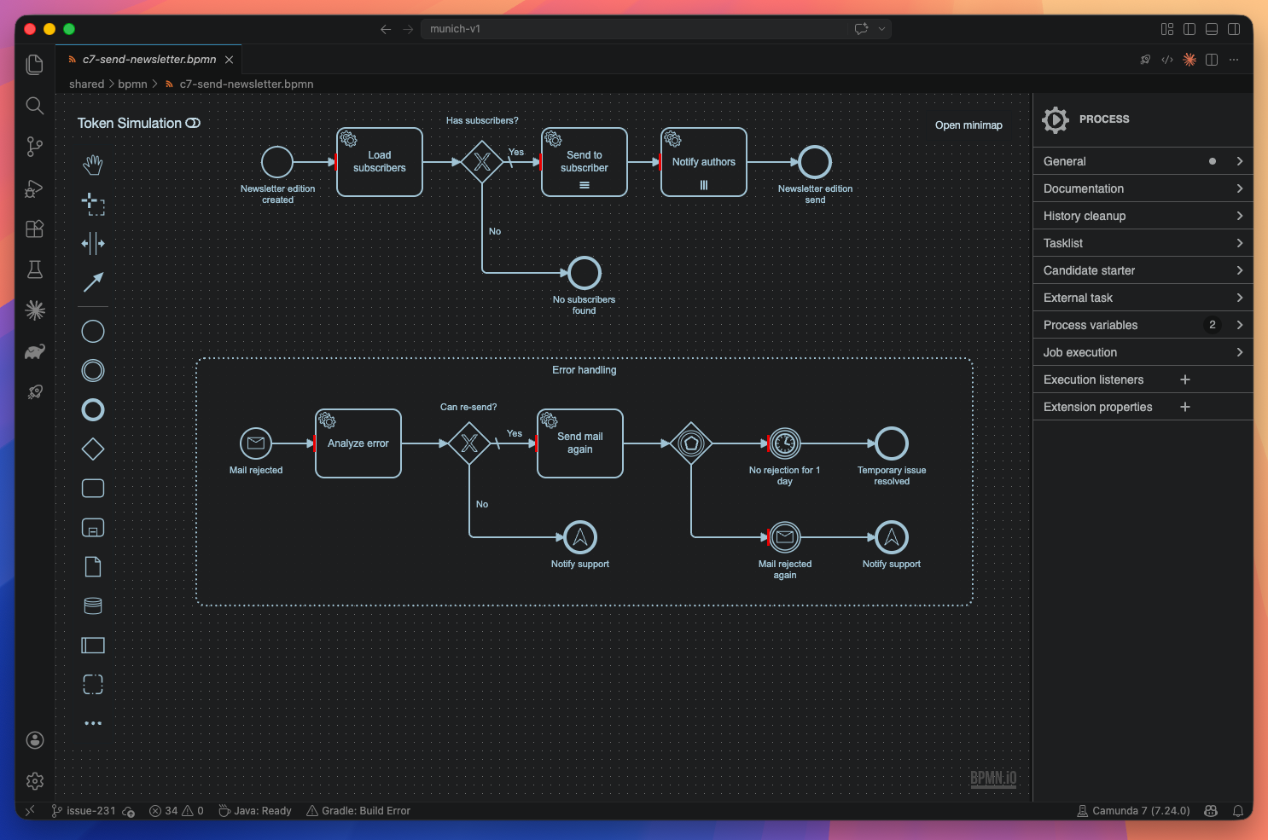Open the Explorer view in the activity bar
The image size is (1268, 840).
(35, 65)
